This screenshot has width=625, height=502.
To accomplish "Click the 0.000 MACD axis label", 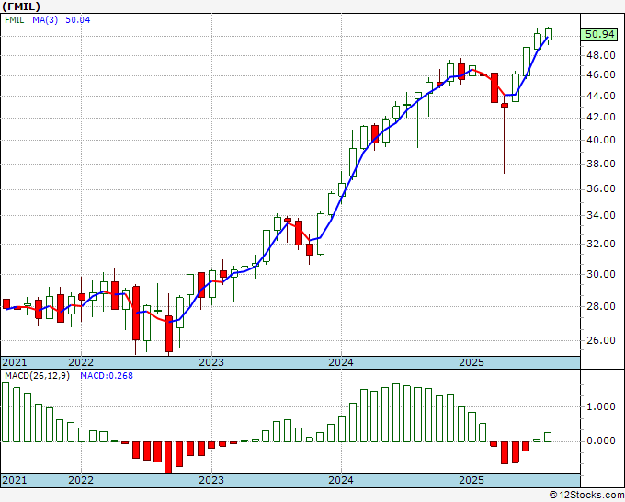I will [601, 440].
